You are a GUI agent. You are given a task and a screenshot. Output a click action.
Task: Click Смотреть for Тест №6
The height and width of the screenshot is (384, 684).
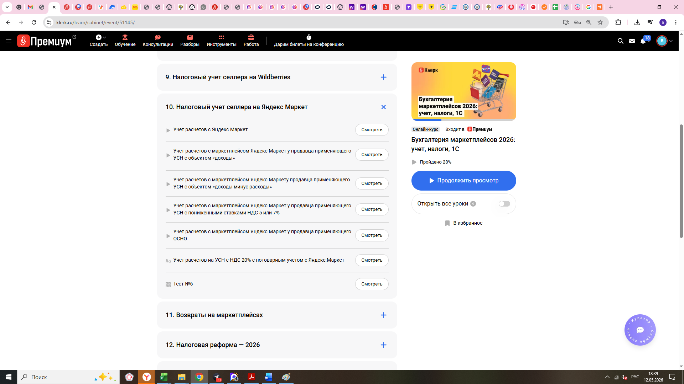(372, 284)
